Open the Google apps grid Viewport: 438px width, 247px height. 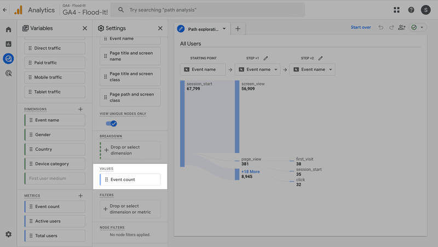point(396,10)
